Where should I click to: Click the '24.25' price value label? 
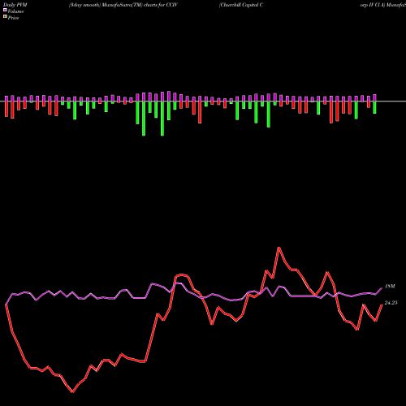(x=391, y=303)
